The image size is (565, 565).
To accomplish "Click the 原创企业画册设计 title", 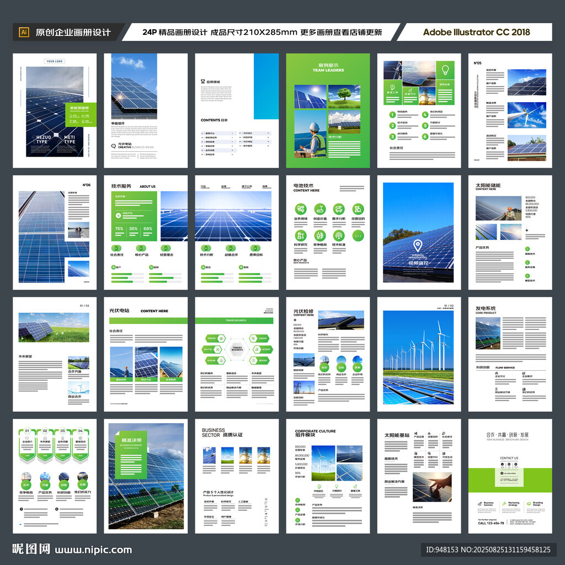I will pyautogui.click(x=73, y=33).
